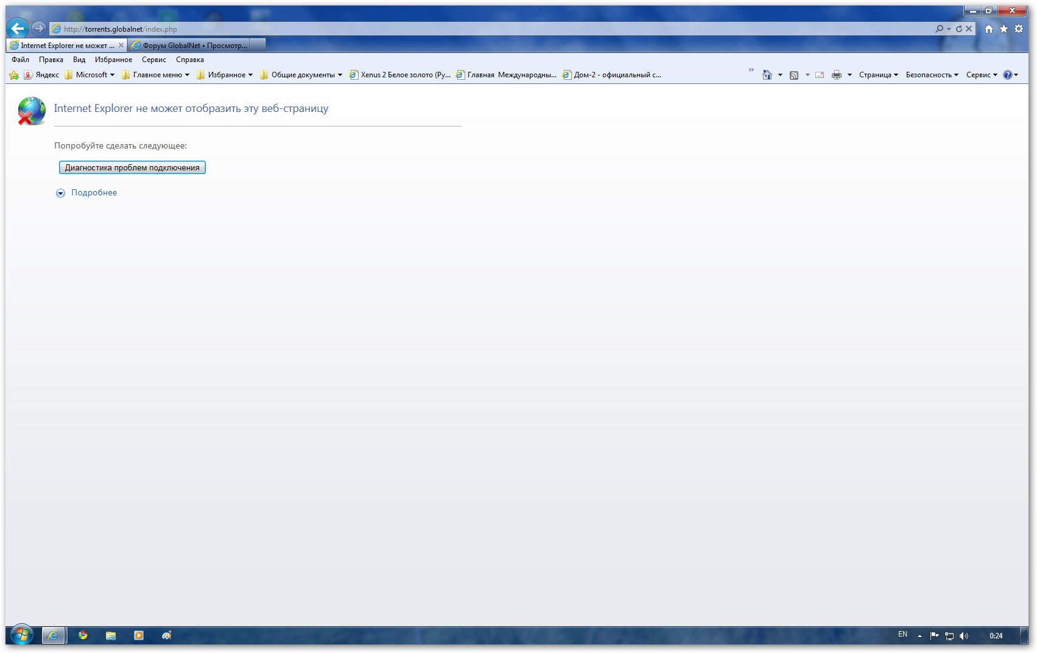The image size is (1037, 653).
Task: Click the Print icon
Action: (837, 75)
